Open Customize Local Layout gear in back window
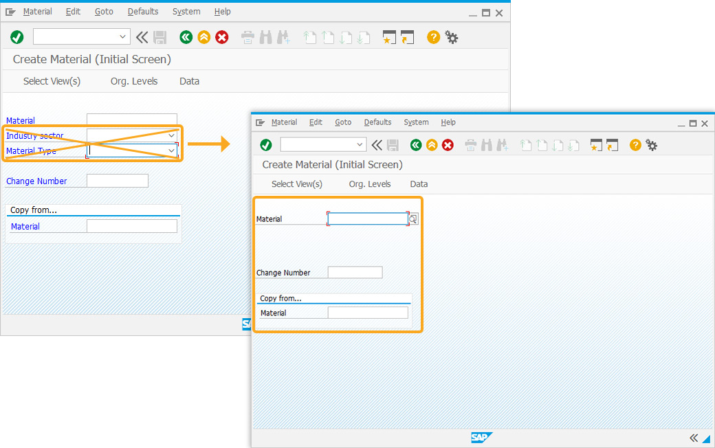This screenshot has width=715, height=448. tap(452, 37)
